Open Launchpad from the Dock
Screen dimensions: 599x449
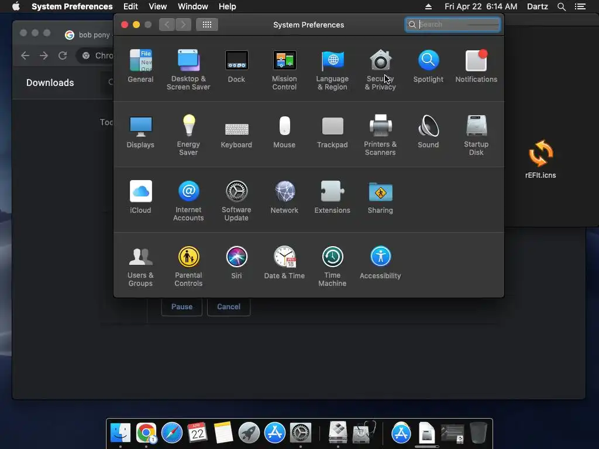(249, 433)
